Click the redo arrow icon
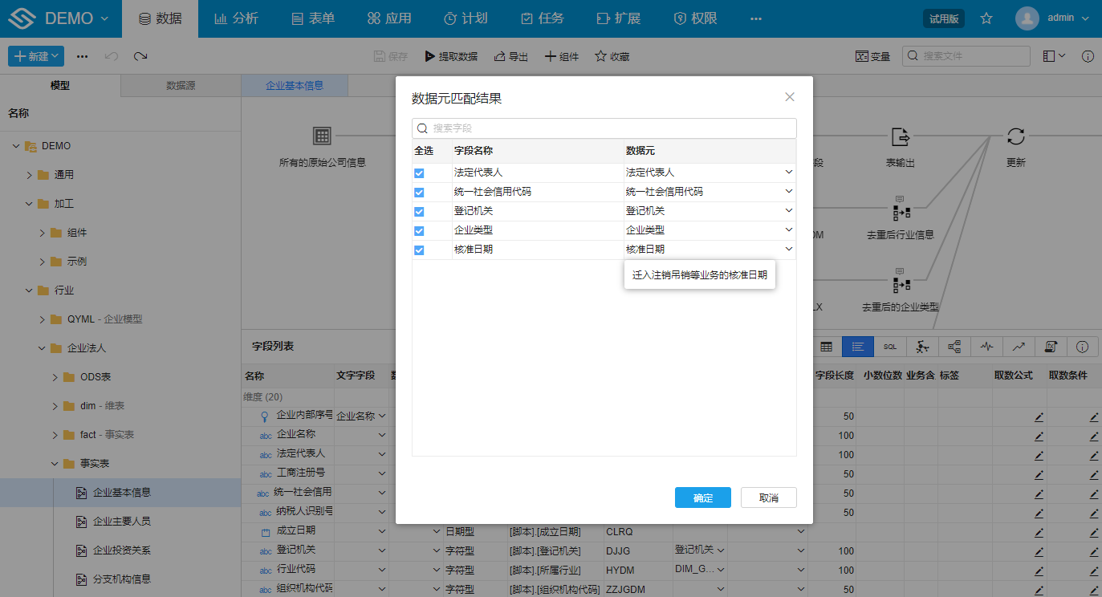 coord(140,56)
